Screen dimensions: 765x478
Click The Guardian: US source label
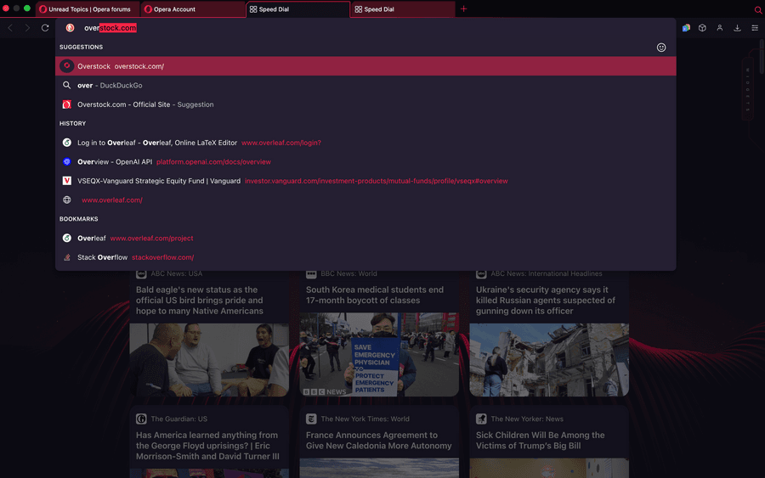(x=178, y=419)
